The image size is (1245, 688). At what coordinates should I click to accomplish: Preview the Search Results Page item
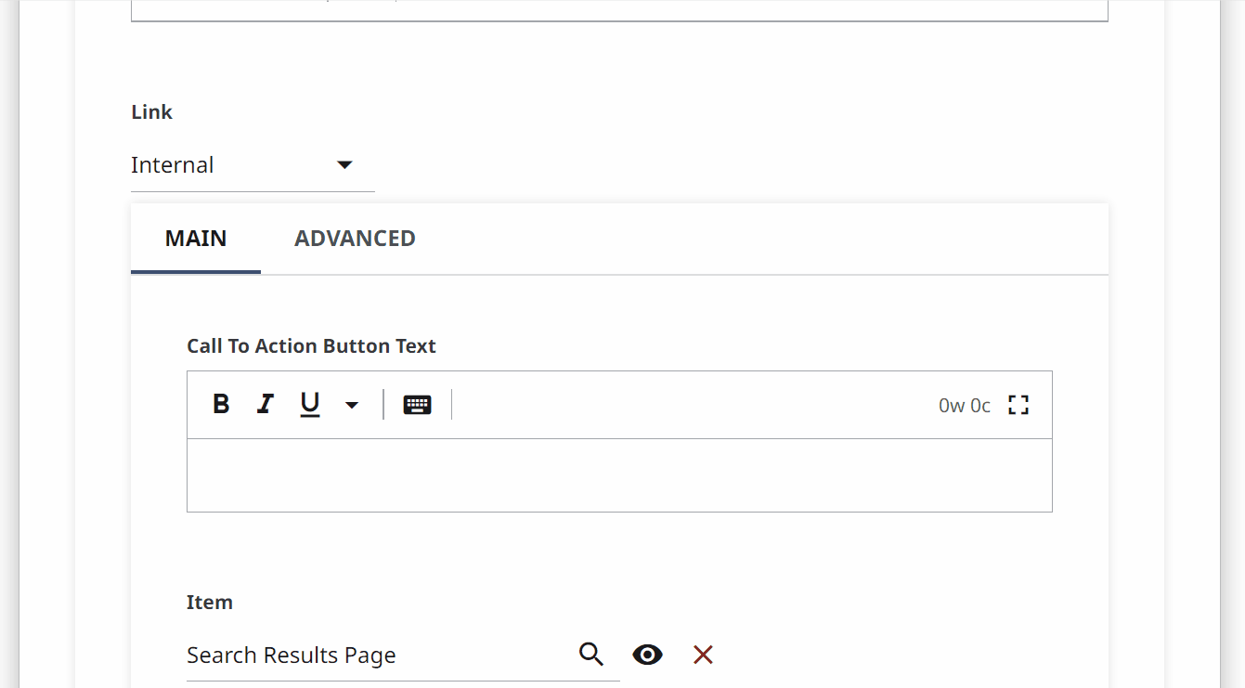(x=647, y=655)
